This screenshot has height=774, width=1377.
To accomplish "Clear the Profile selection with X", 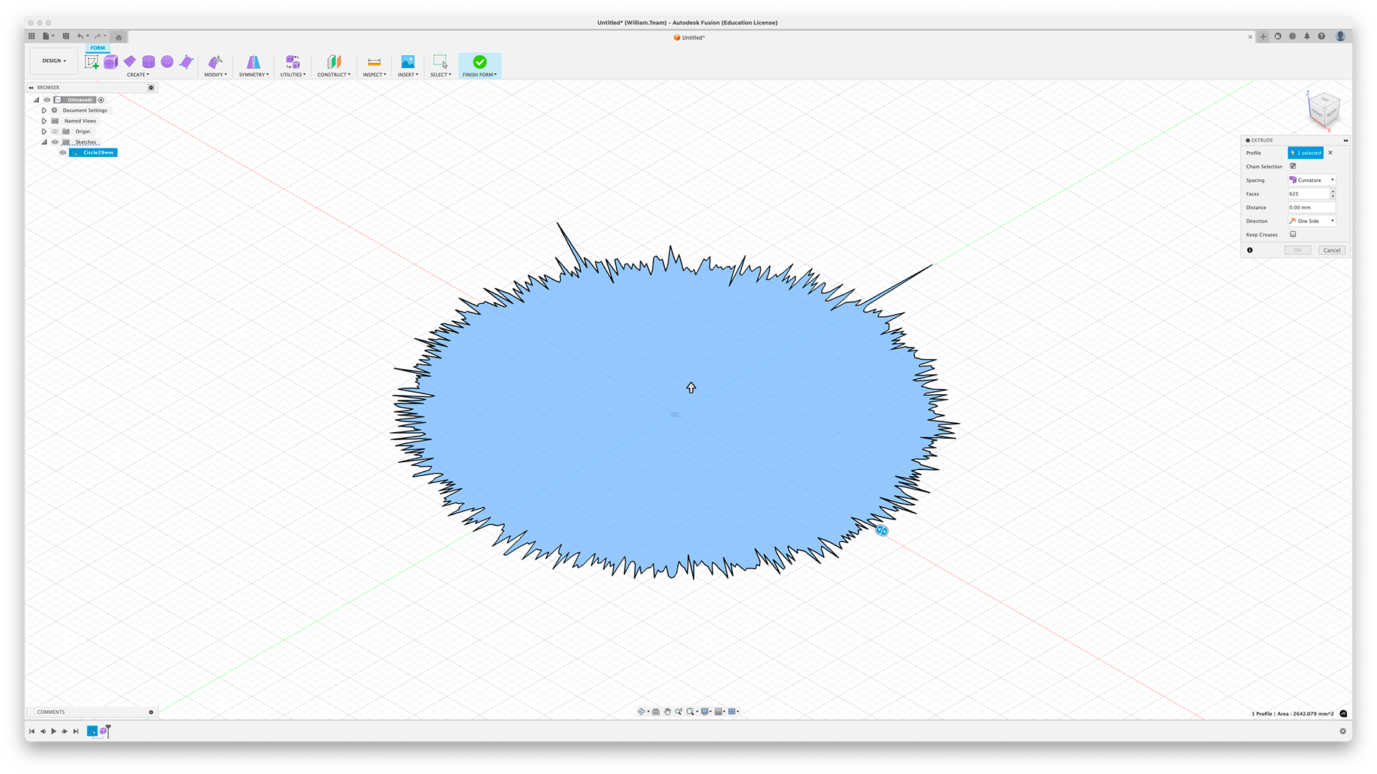I will tap(1330, 153).
